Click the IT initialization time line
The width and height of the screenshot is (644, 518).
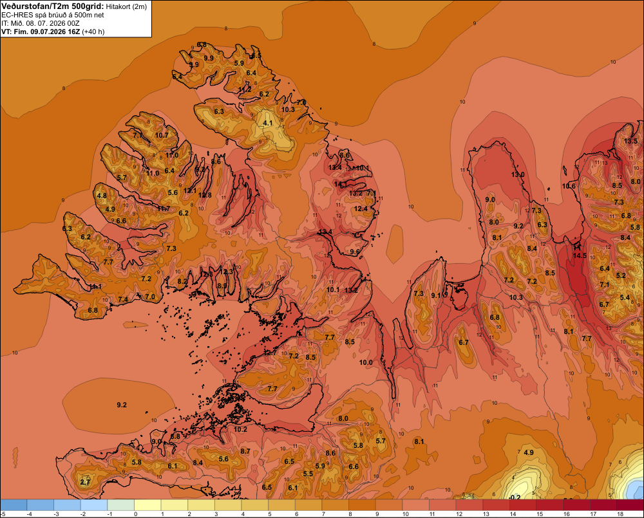point(40,23)
